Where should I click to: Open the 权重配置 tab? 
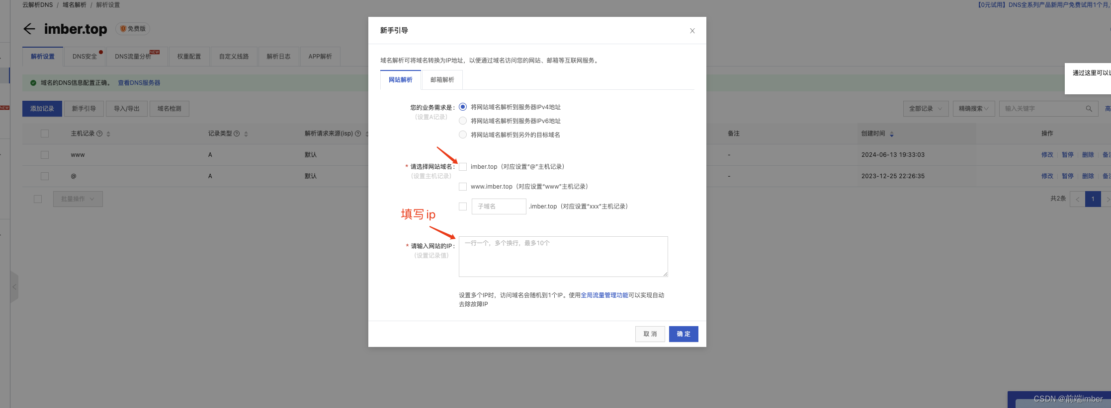coord(189,57)
